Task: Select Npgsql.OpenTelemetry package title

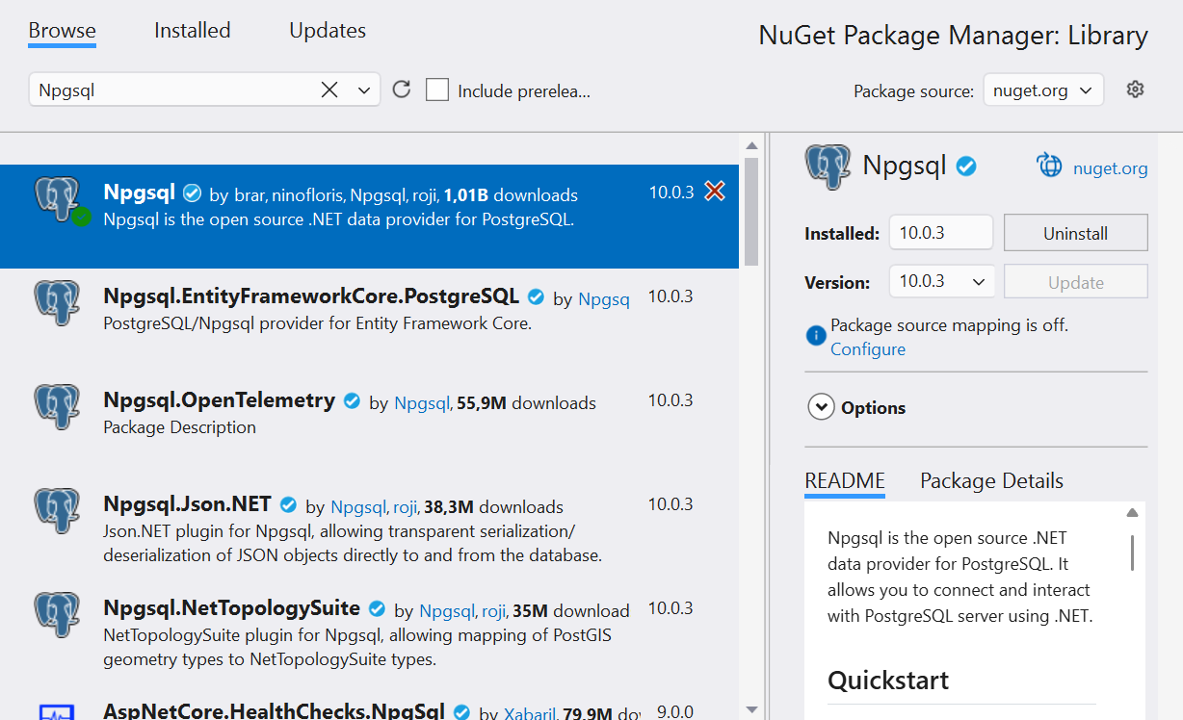Action: (x=219, y=399)
